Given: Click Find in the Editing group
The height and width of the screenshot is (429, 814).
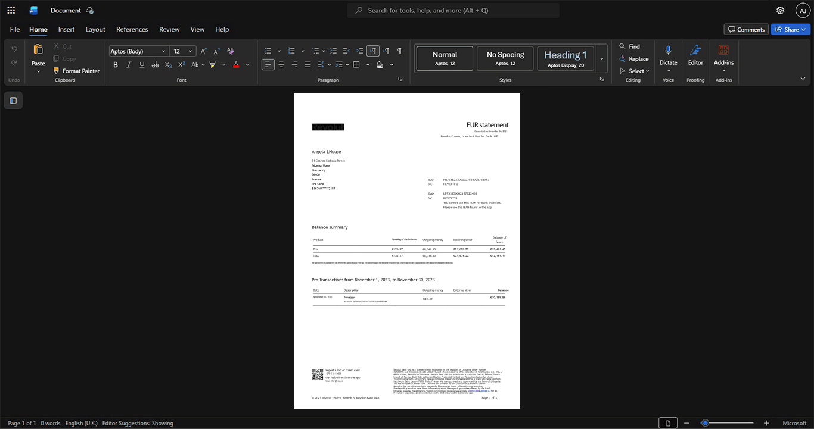Looking at the screenshot, I should pyautogui.click(x=629, y=46).
